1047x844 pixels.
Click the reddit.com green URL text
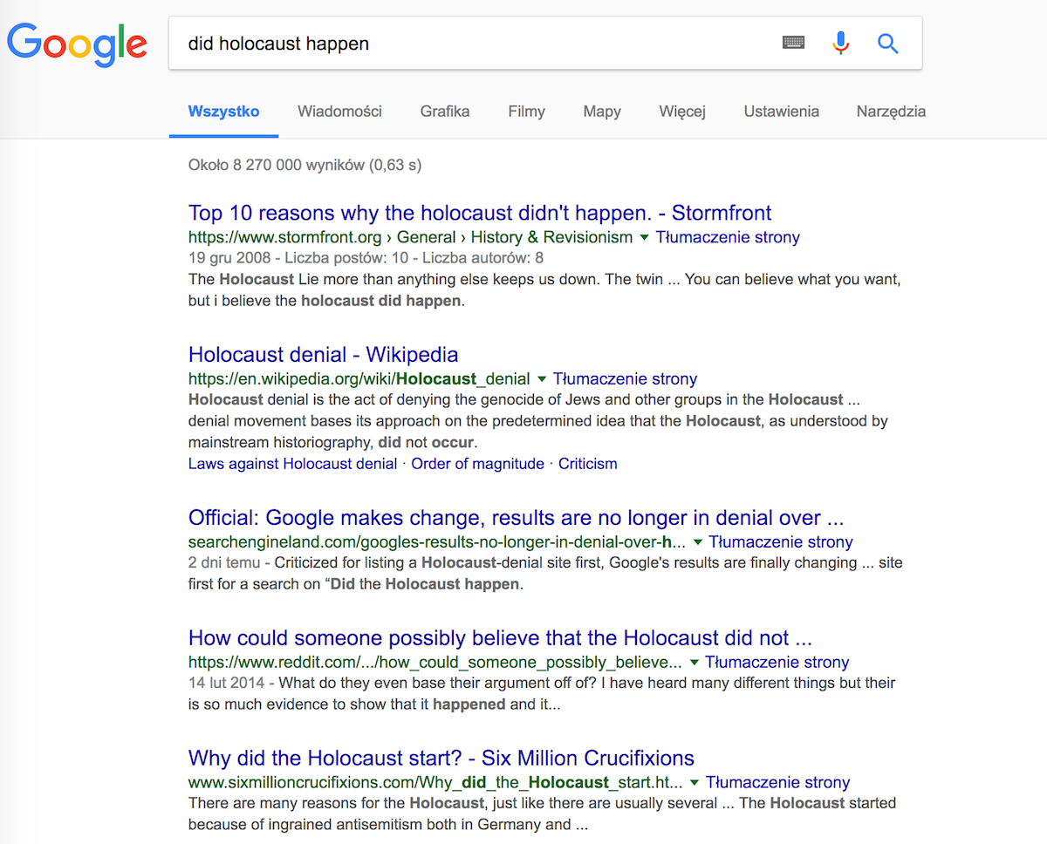point(435,663)
